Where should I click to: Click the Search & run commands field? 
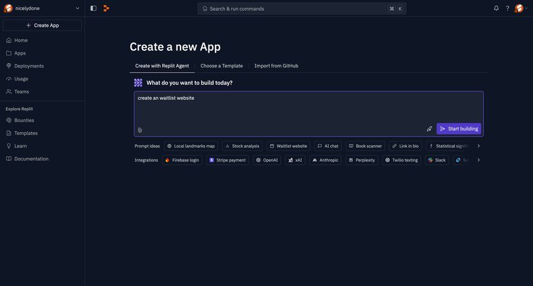coord(301,9)
